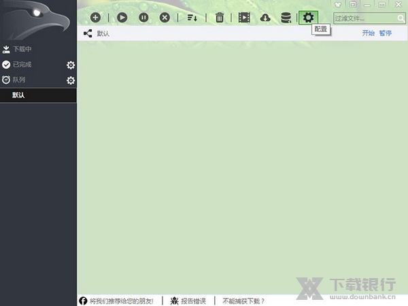Select the 默认 queue in sidebar
The width and height of the screenshot is (408, 306).
click(18, 96)
